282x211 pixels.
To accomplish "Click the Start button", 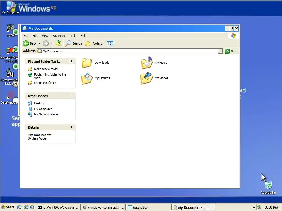I will 8,207.
